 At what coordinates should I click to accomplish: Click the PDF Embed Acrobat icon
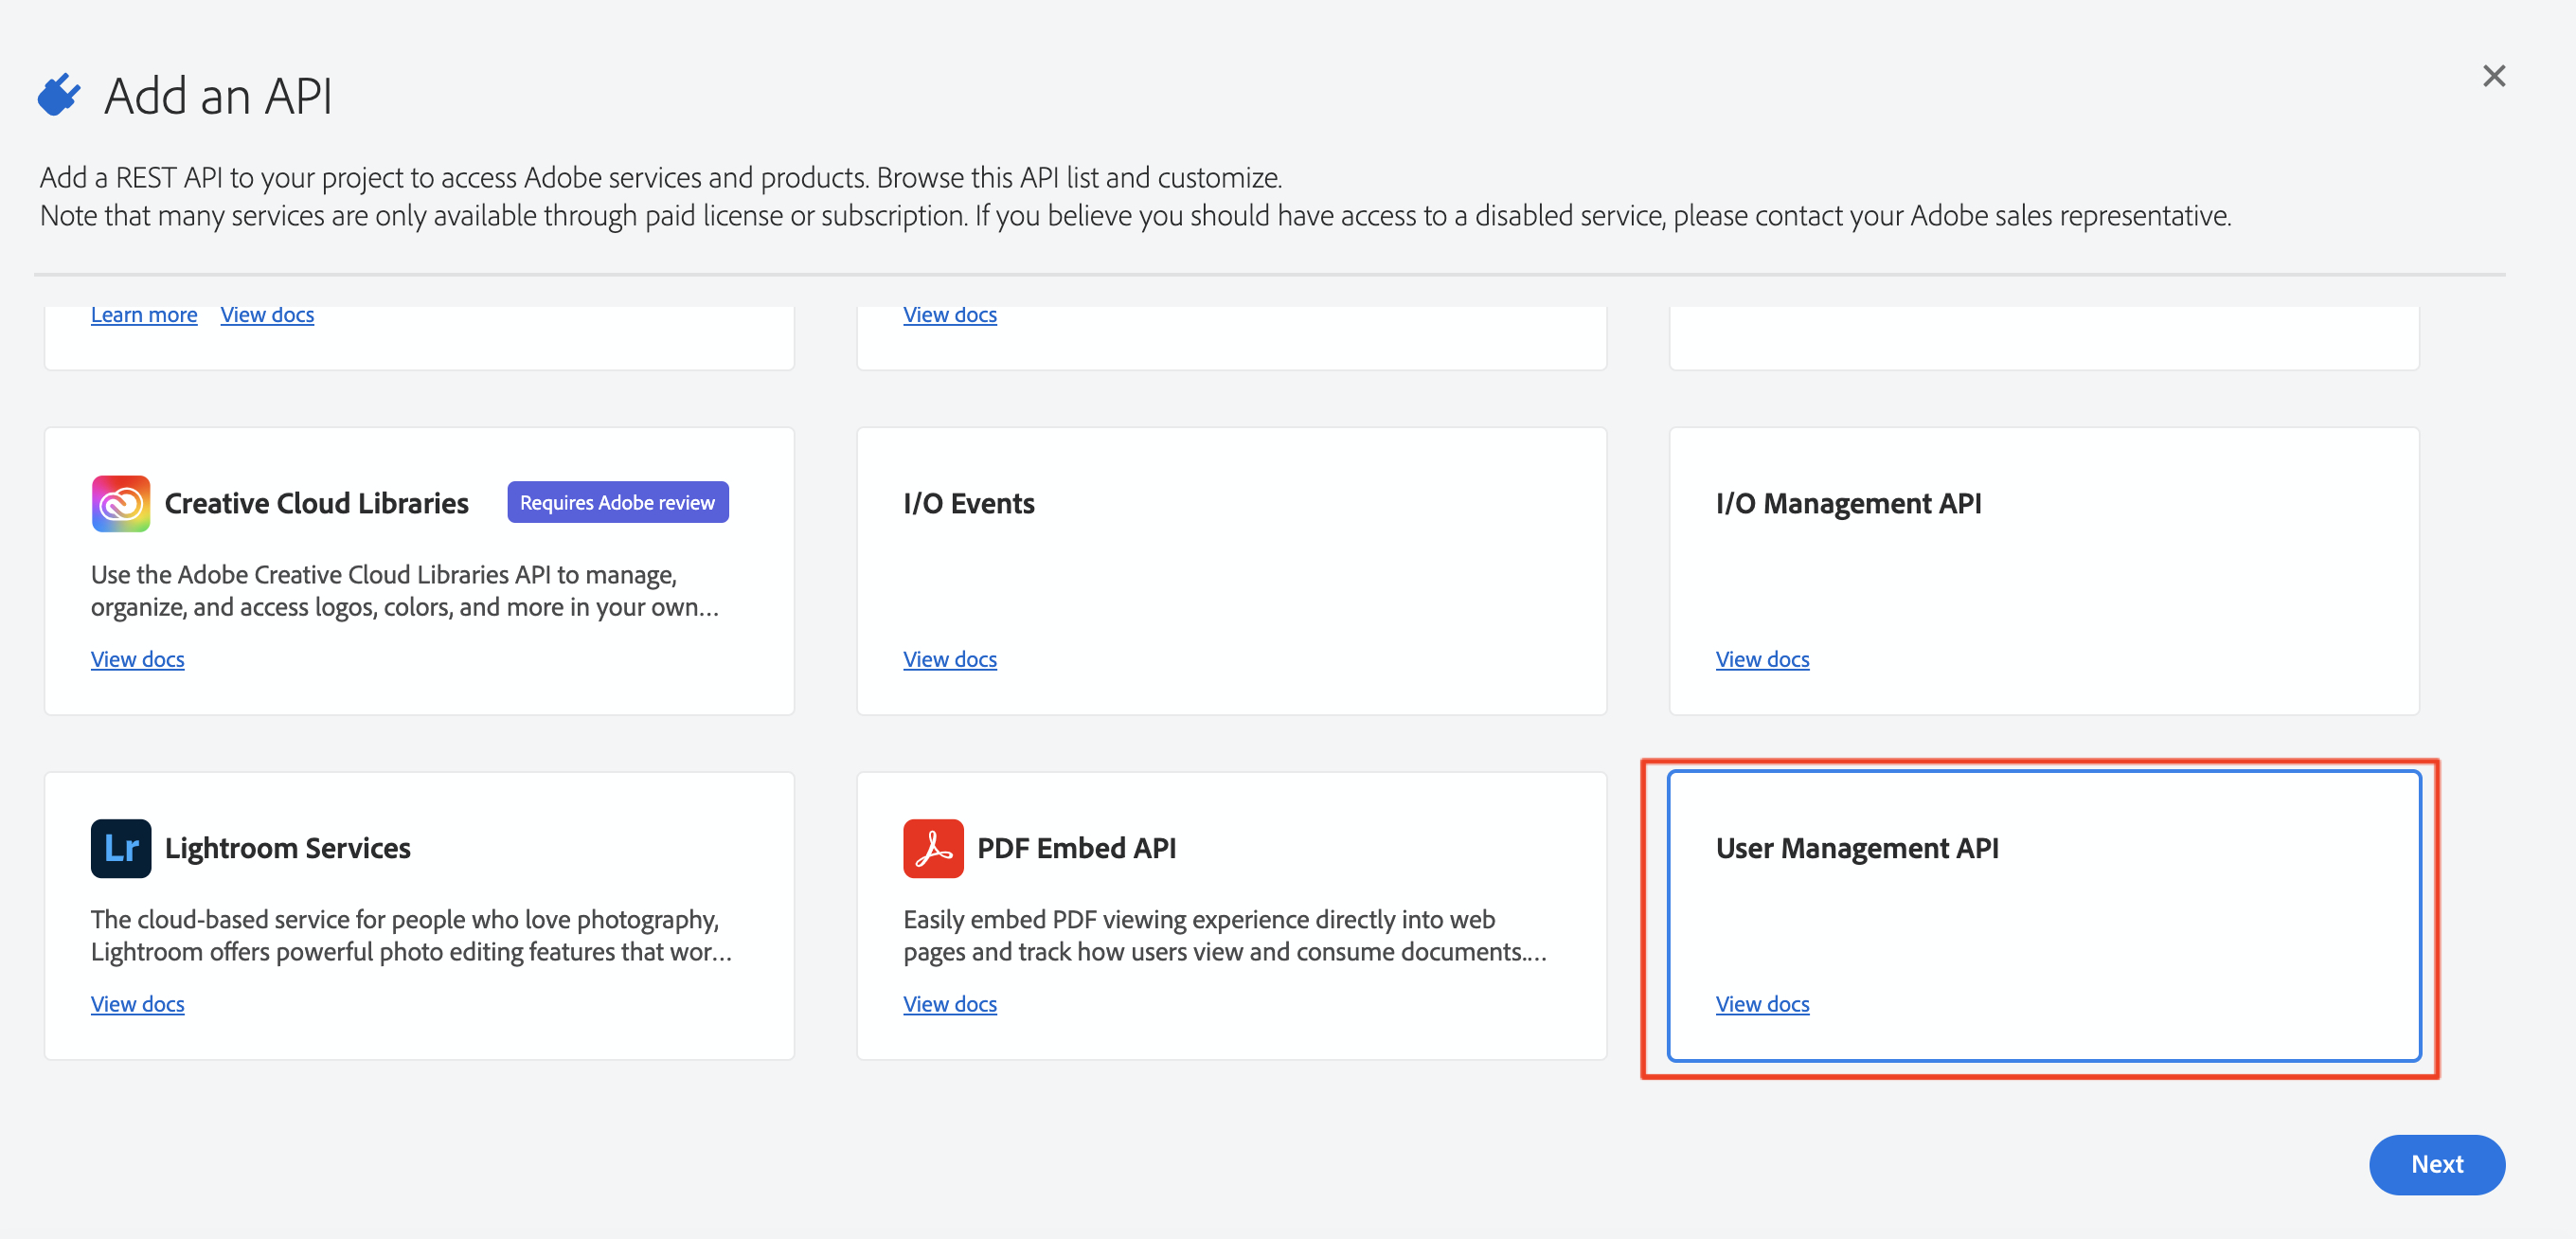tap(932, 848)
